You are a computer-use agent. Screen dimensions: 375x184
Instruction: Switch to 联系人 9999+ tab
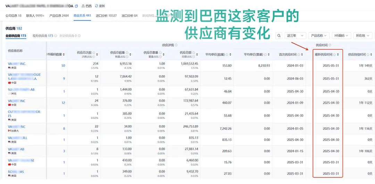(35, 16)
